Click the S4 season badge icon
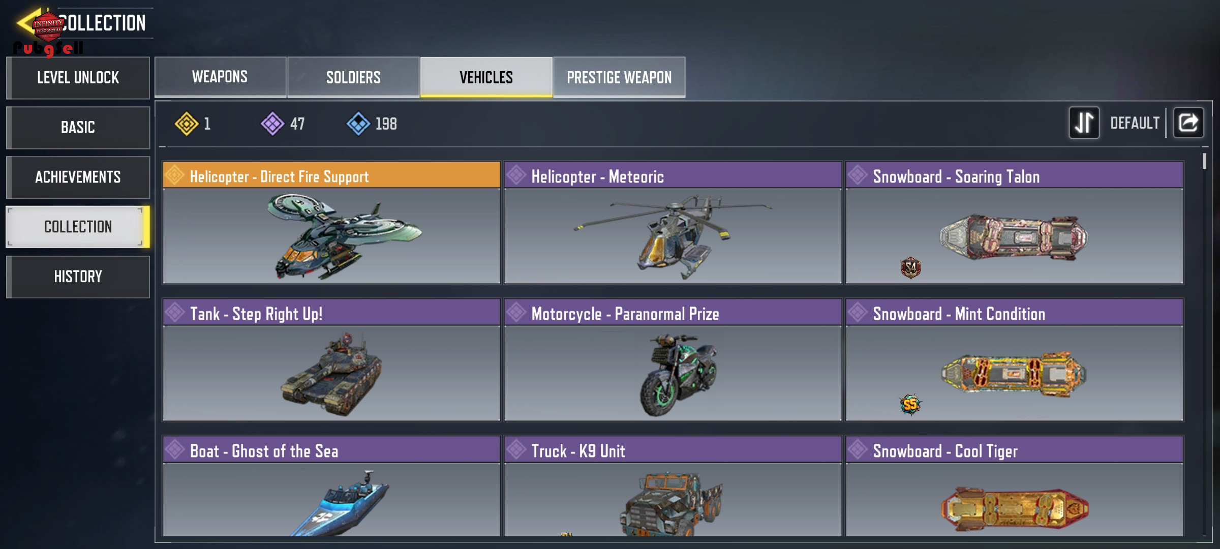 [911, 267]
